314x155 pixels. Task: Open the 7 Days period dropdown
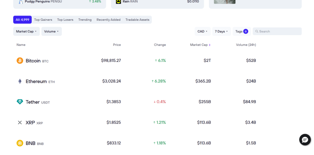pyautogui.click(x=221, y=31)
